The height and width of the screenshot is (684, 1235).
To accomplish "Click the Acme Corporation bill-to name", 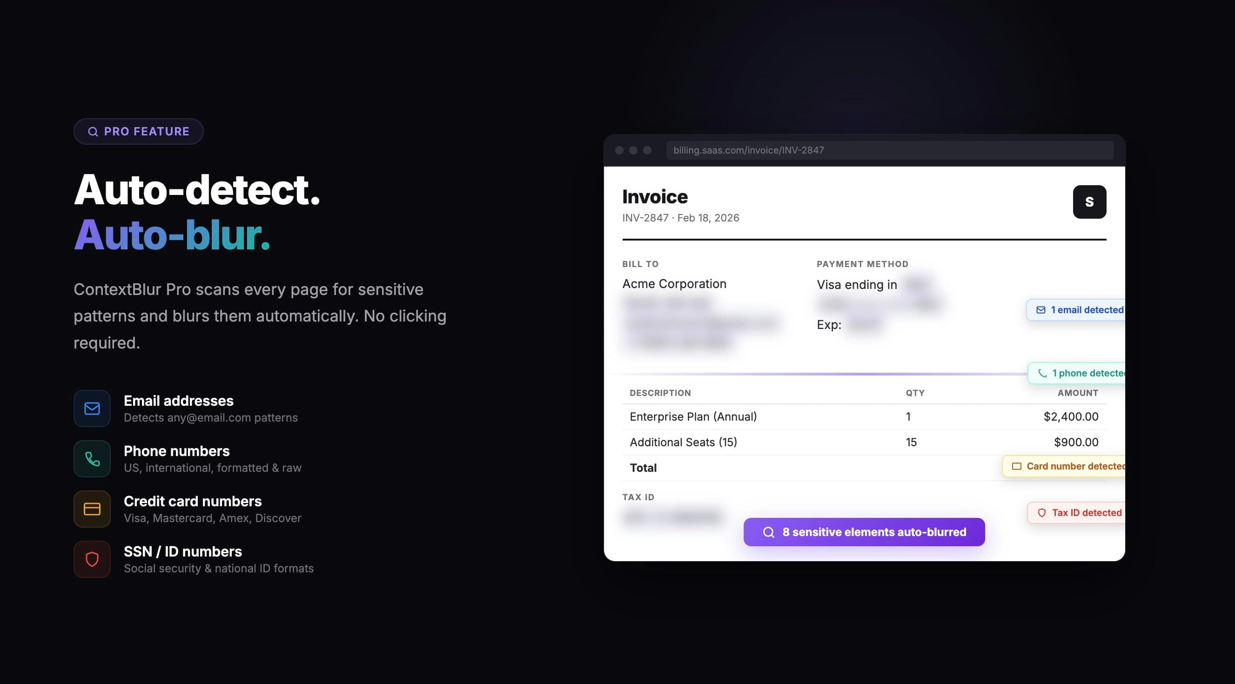I will 674,284.
